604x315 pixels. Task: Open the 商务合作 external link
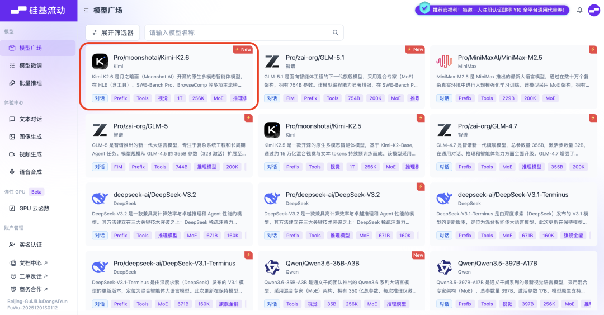[30, 289]
